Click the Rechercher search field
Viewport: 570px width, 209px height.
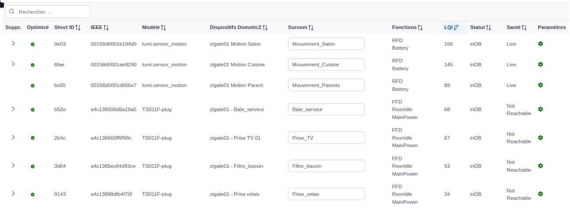click(48, 12)
